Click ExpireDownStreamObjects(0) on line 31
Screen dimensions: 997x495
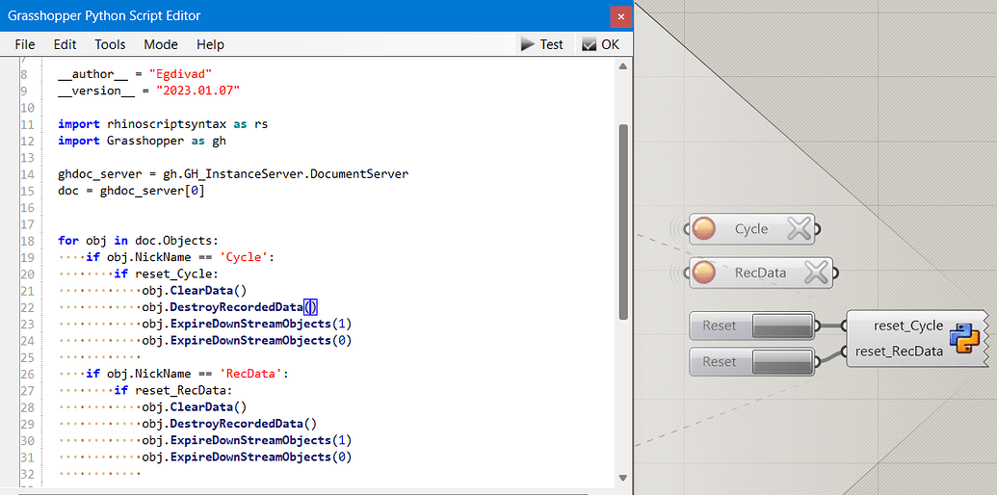point(261,456)
